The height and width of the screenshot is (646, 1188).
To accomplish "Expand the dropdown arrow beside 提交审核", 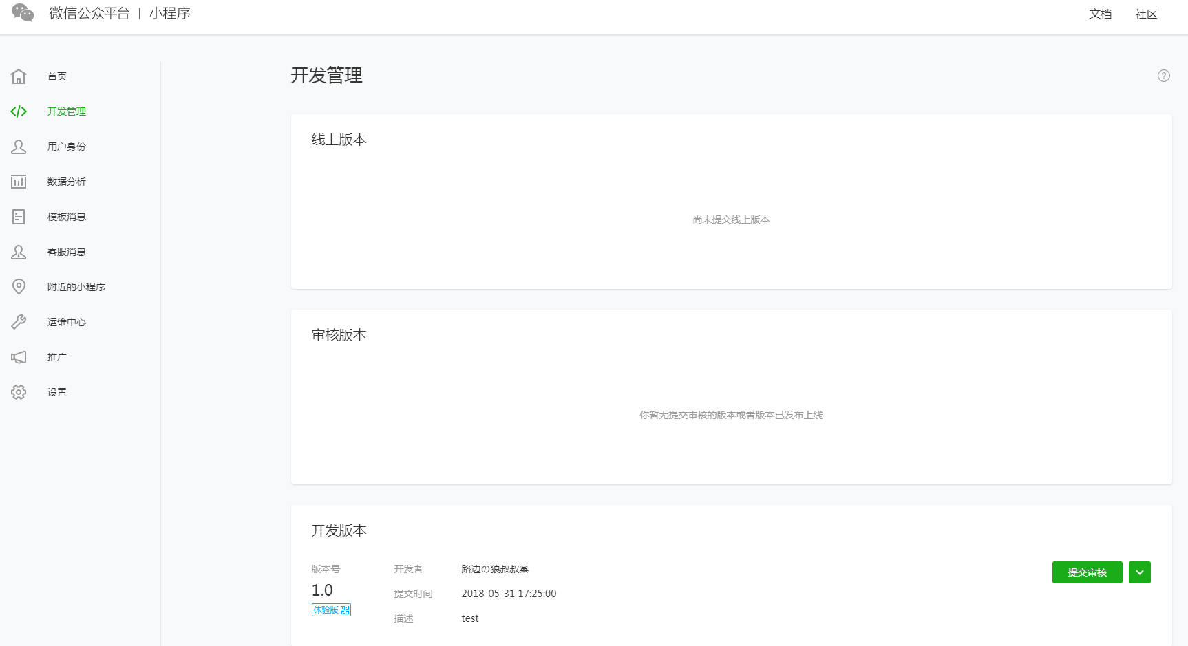I will pos(1139,572).
